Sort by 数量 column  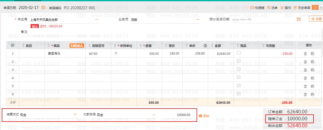tap(140, 46)
